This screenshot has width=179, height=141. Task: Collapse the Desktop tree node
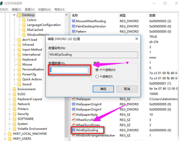pyautogui.click(x=14, y=15)
